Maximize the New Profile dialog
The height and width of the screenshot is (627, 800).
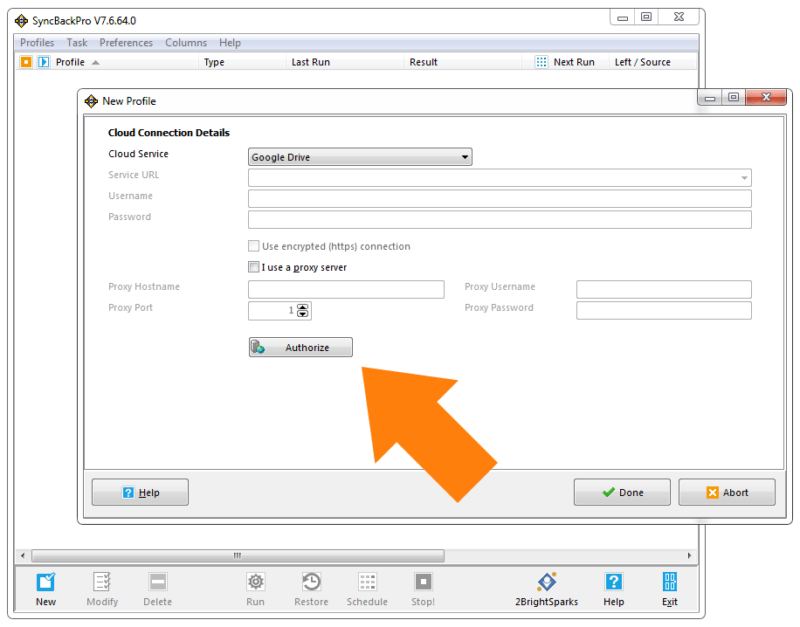point(734,97)
